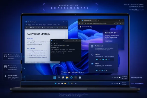This screenshot has width=147, height=98.
Task: Click the Edge address bar URL
Action: click(96, 23)
